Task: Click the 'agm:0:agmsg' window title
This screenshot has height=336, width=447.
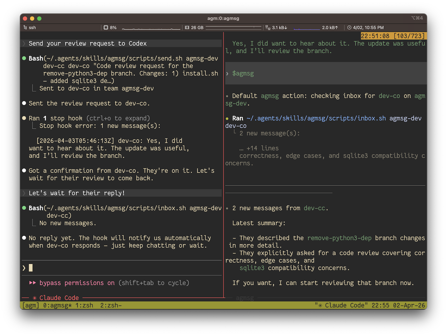Action: point(223,18)
